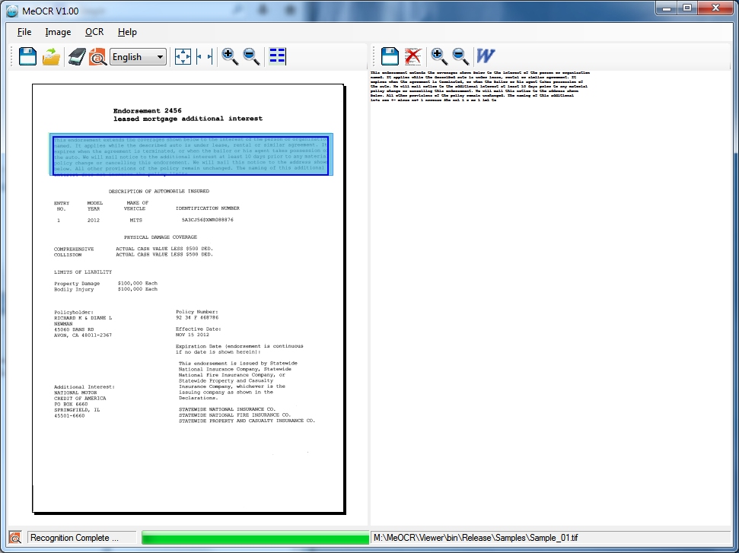
Task: Open the File menu
Action: pyautogui.click(x=24, y=32)
